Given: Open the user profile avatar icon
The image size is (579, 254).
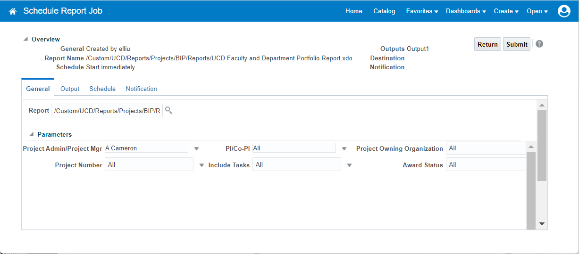Looking at the screenshot, I should (x=564, y=11).
